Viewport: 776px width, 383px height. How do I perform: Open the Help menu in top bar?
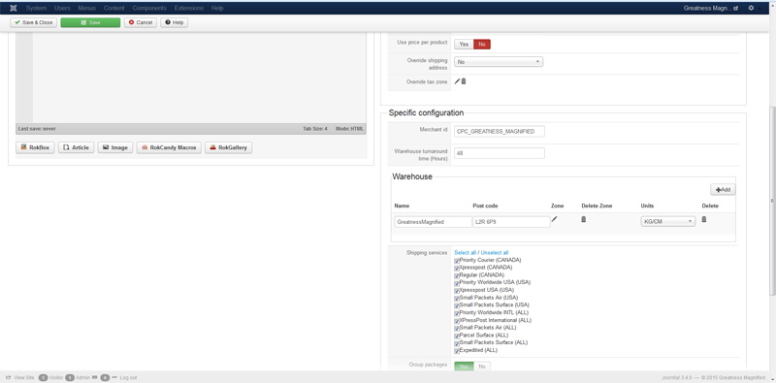click(x=217, y=8)
